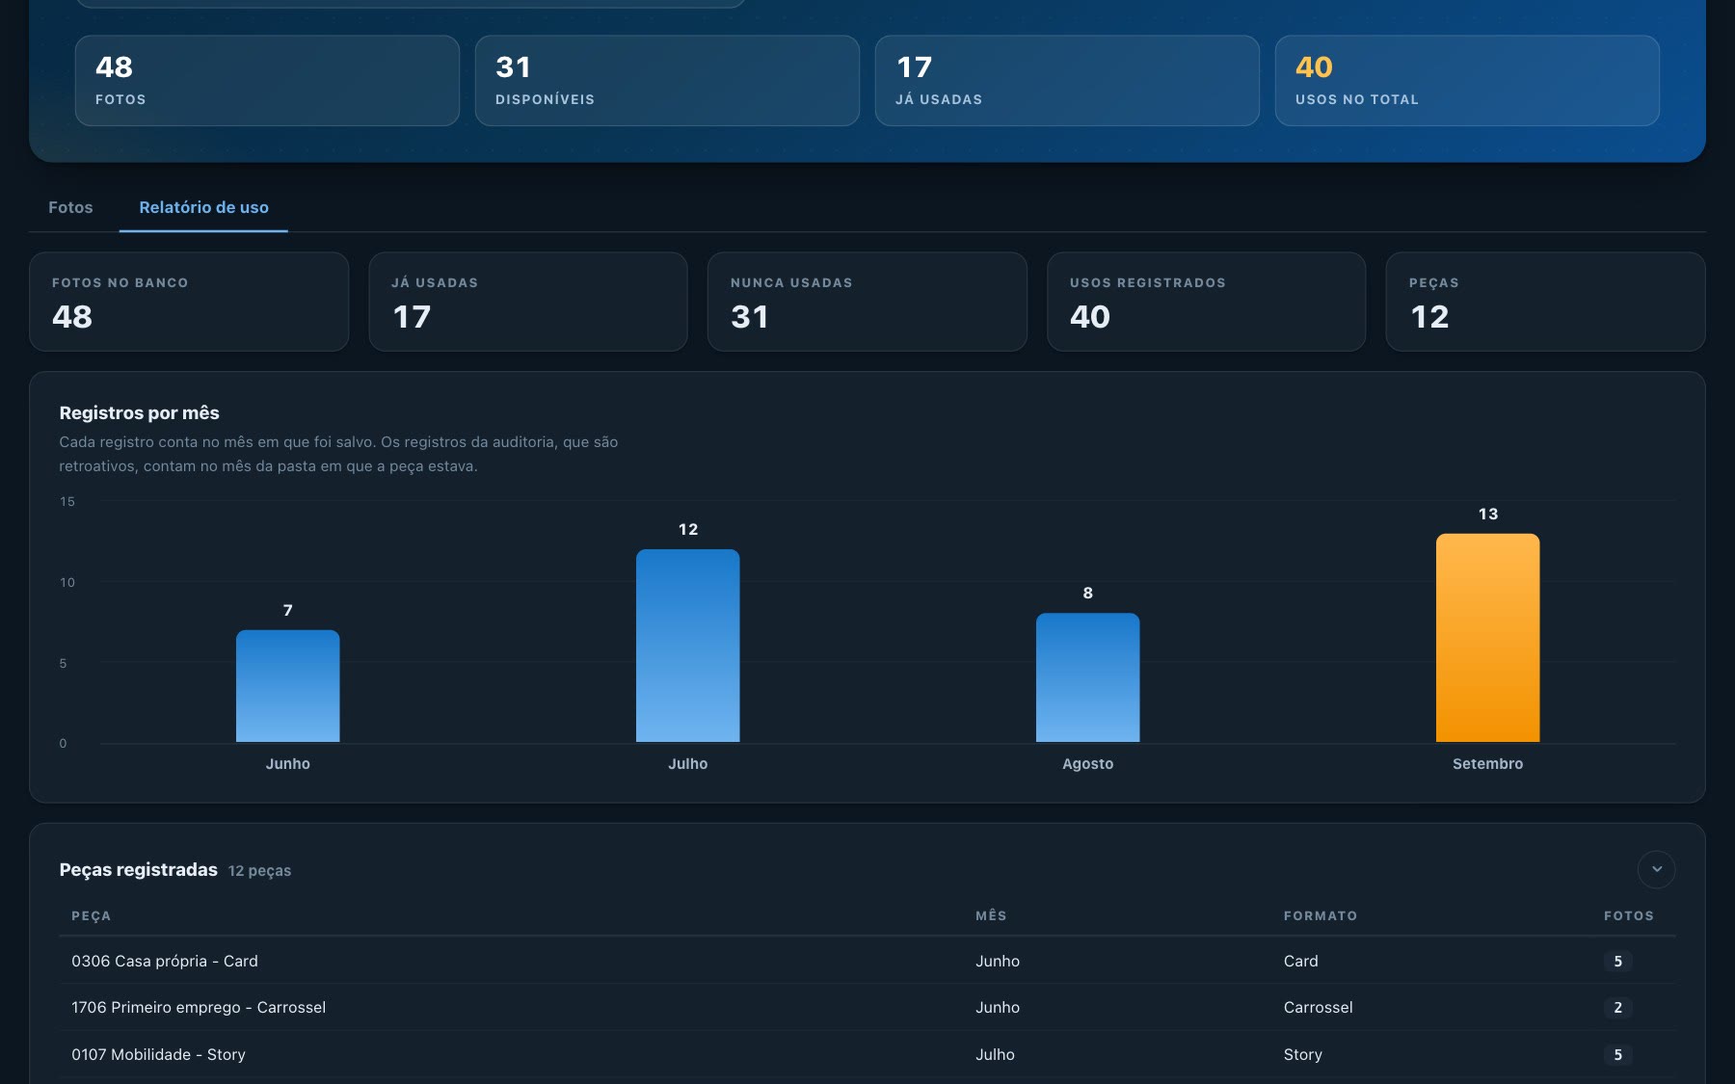Click the Fotos no banco summary card
Screen dimensions: 1735x1084
[189, 302]
